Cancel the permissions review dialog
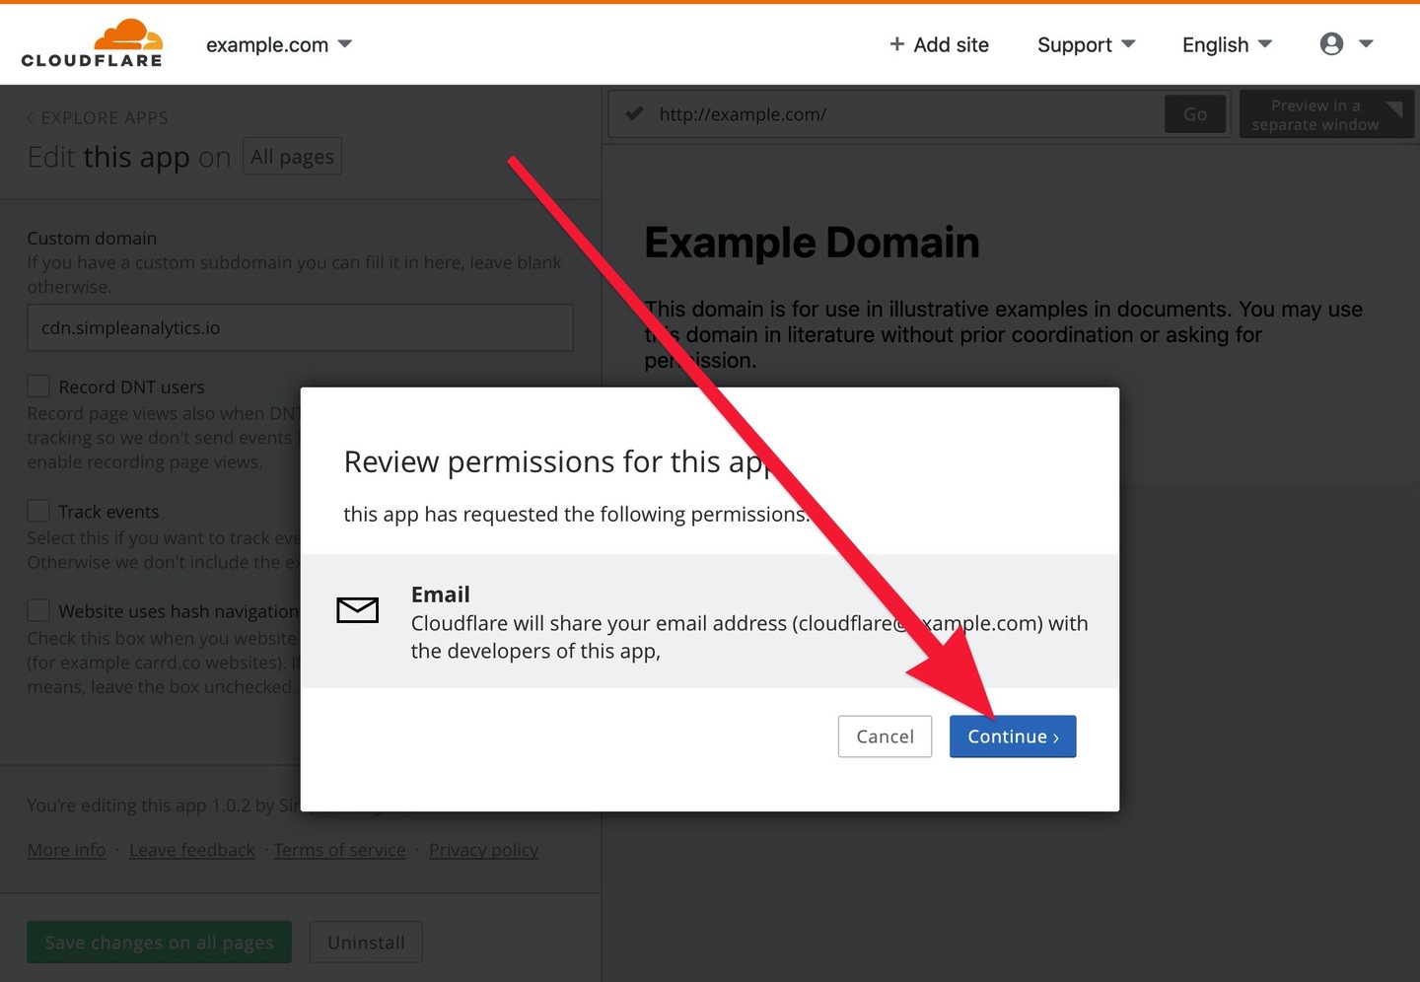This screenshot has width=1420, height=982. coord(885,736)
